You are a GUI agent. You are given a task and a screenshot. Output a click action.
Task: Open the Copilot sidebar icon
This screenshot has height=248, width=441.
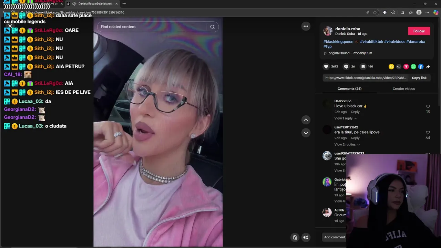(x=436, y=12)
